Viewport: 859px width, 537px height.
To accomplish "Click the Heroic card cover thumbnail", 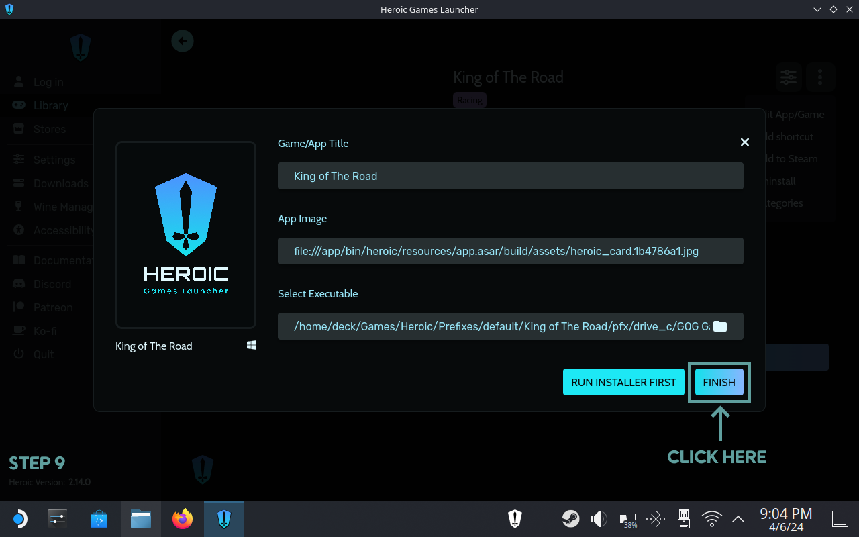I will click(x=186, y=234).
